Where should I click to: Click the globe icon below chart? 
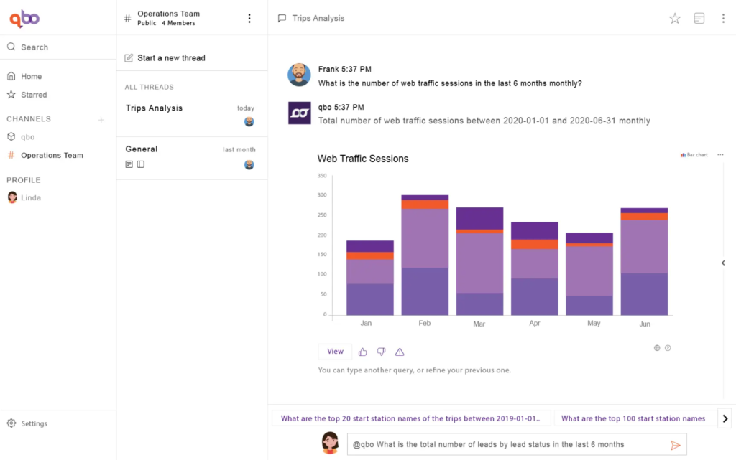pyautogui.click(x=657, y=348)
